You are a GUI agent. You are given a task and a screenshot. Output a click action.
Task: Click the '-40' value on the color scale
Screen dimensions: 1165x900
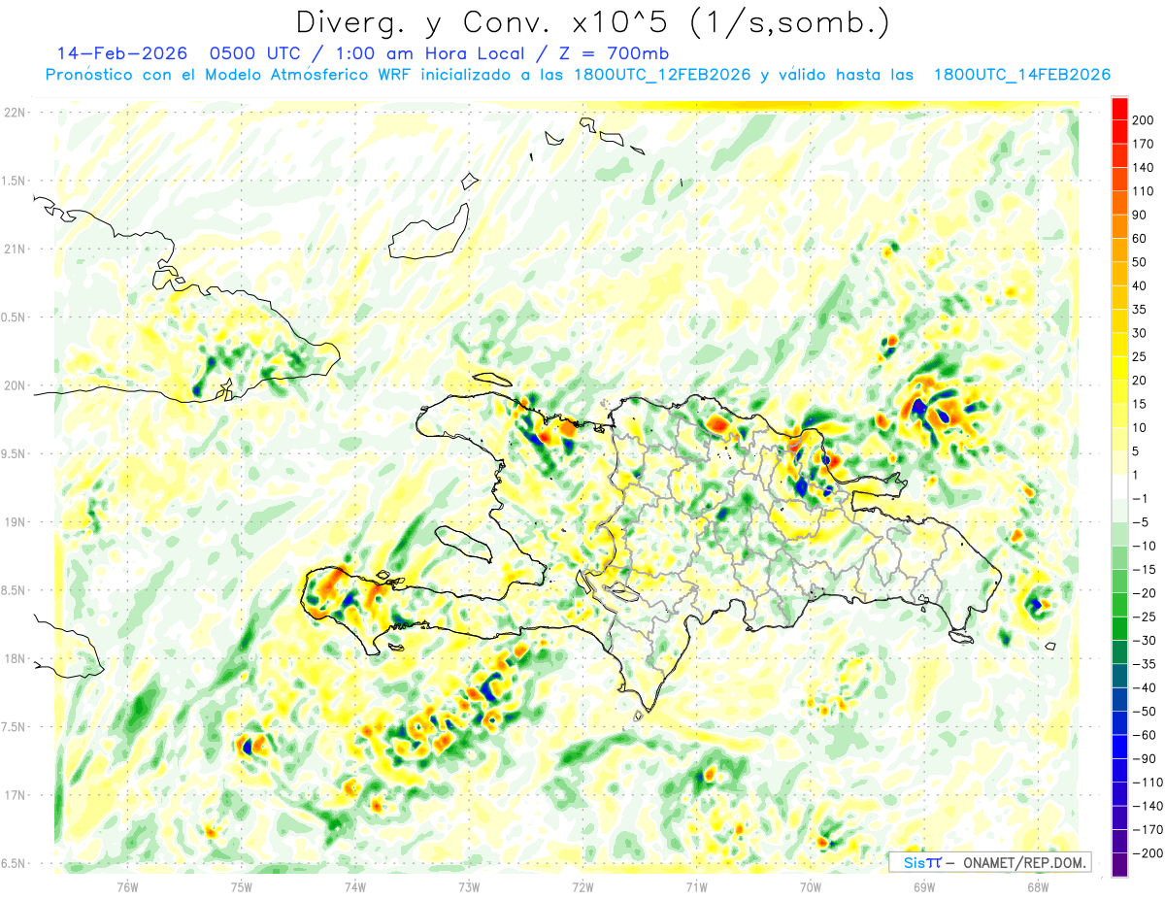(1146, 687)
